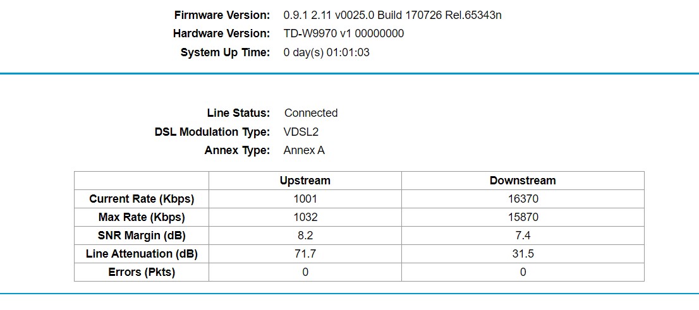
Task: Select upstream max rate 1032 cell
Action: 305,217
